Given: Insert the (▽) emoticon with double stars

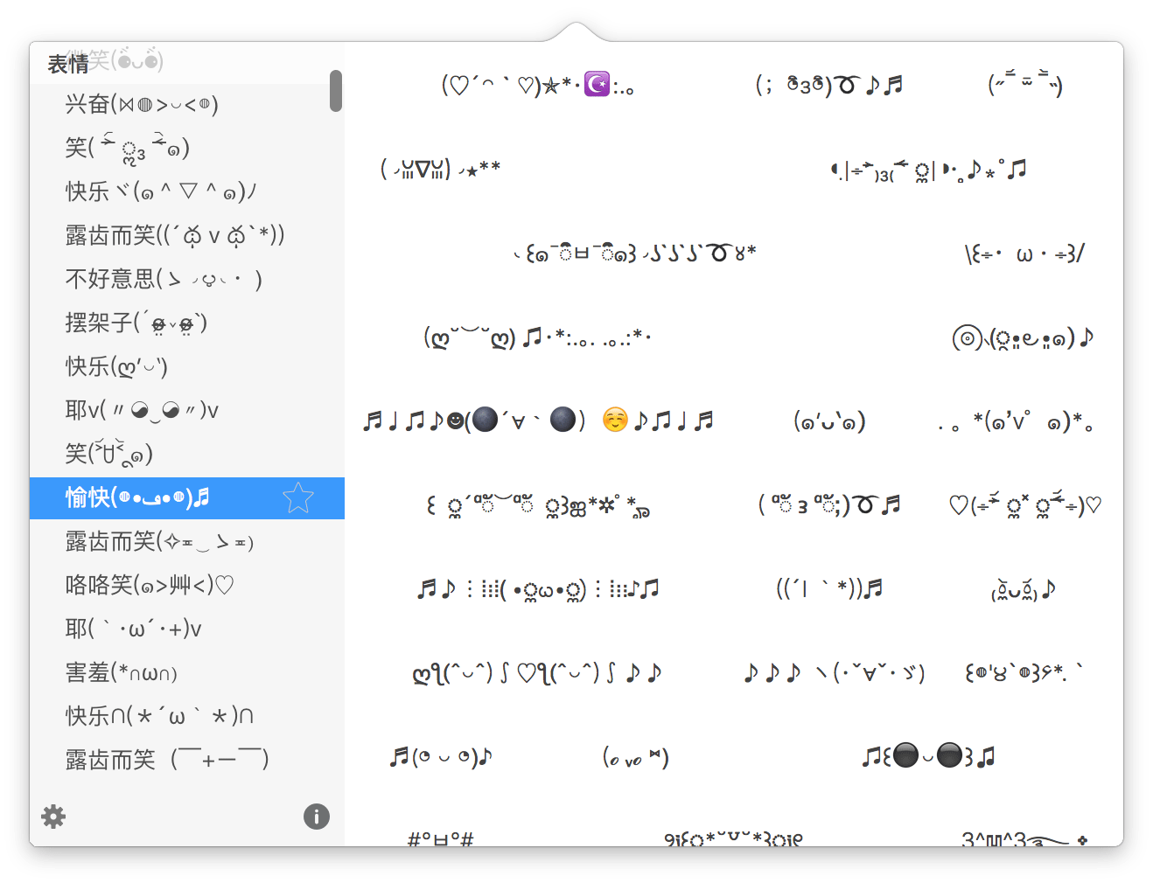Looking at the screenshot, I should 440,168.
